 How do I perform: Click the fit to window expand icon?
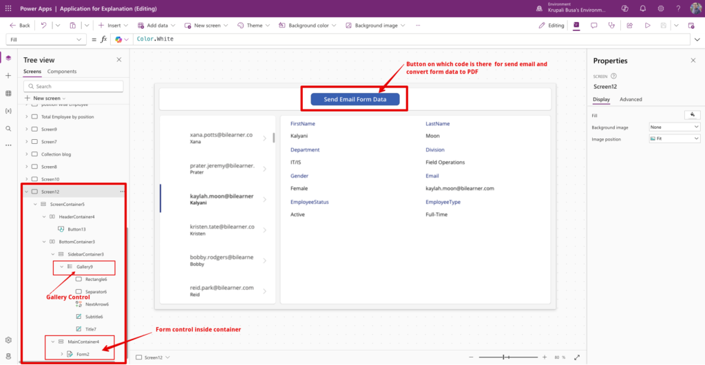(578, 357)
